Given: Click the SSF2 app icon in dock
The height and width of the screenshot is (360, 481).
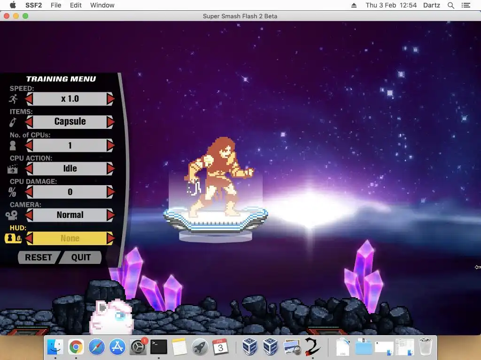Looking at the screenshot, I should pos(312,347).
